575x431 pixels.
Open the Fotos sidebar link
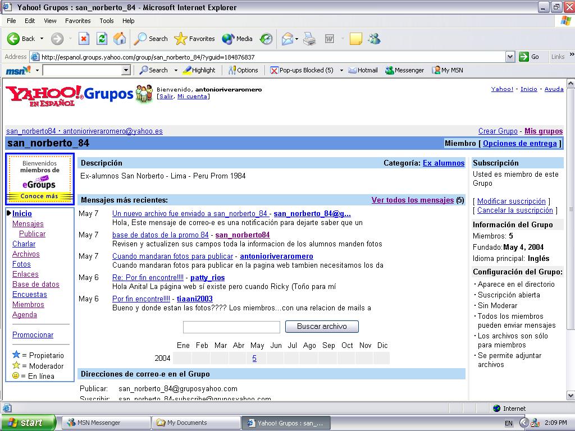pos(22,264)
